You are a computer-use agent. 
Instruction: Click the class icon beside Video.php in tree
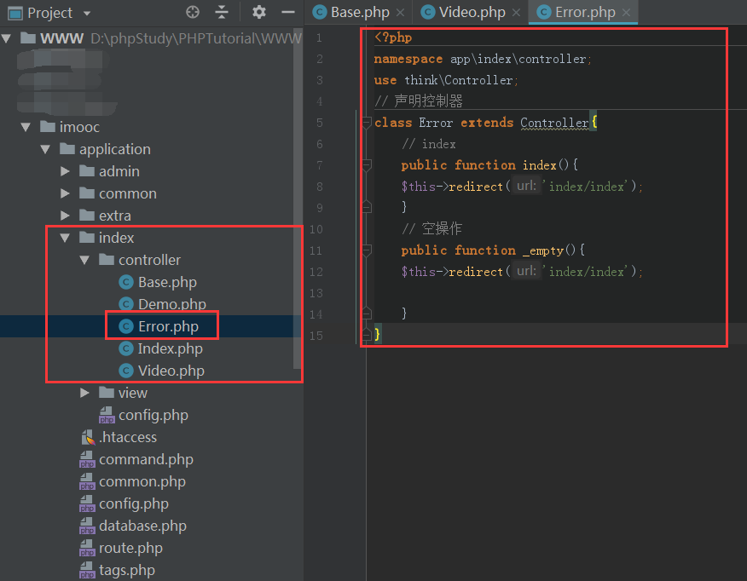[125, 371]
